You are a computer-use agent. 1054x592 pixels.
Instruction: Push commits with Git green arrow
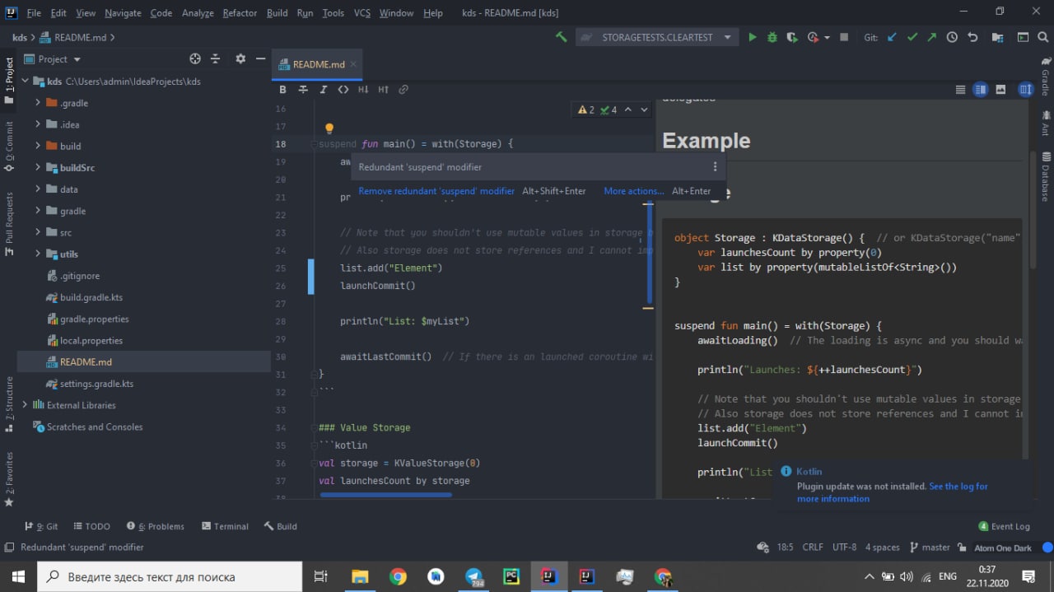coord(931,37)
